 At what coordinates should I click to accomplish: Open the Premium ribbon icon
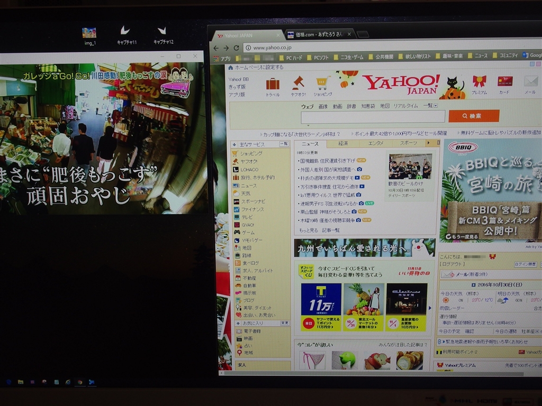pos(479,82)
